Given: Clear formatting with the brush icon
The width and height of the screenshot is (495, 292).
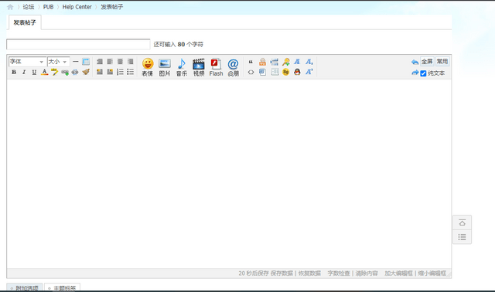Looking at the screenshot, I should [86, 72].
